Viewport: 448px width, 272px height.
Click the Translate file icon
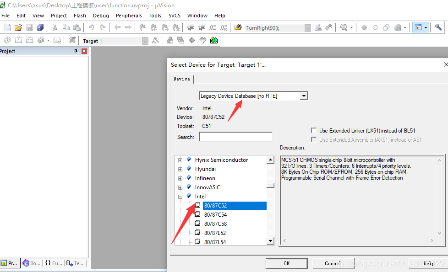tap(7, 40)
